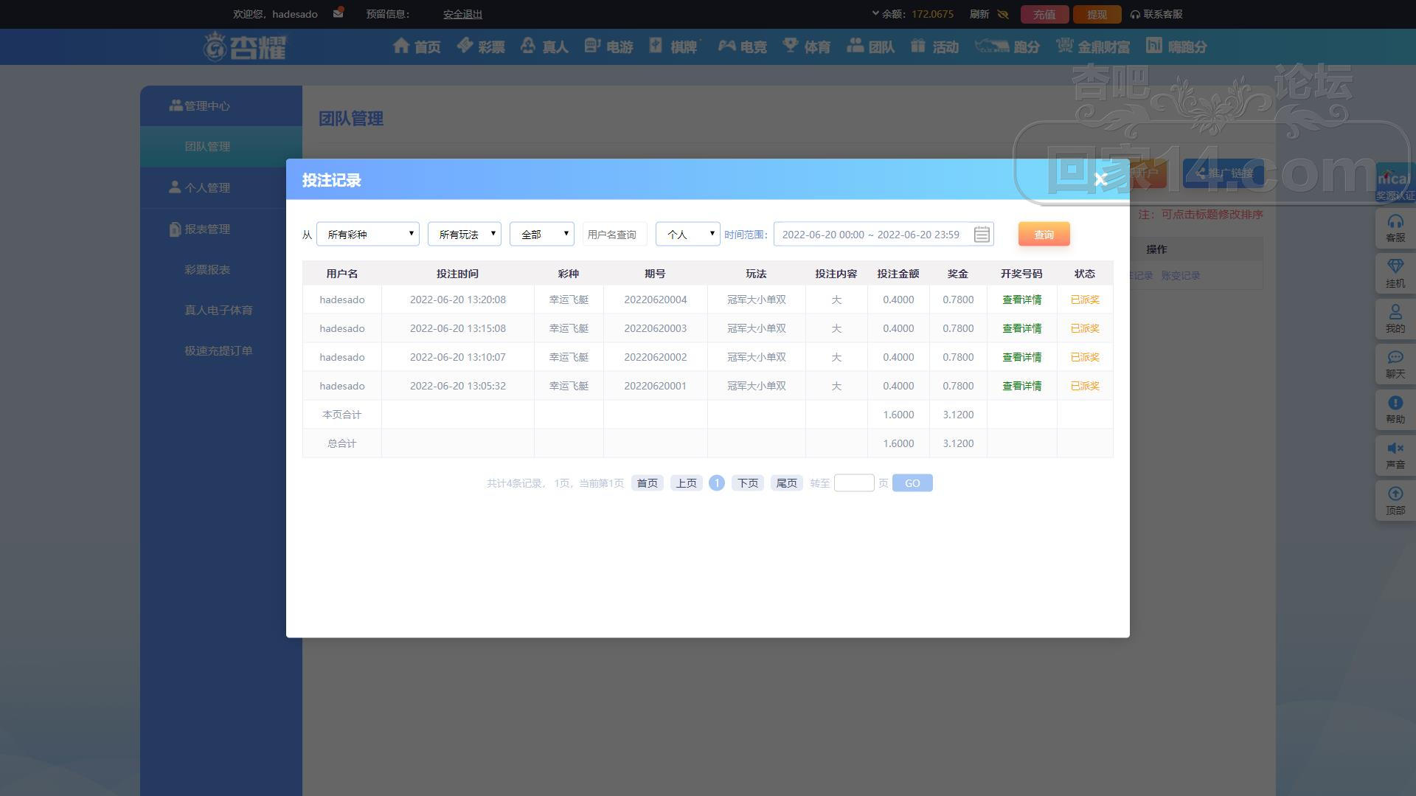Click the 转至 page number input

[854, 483]
